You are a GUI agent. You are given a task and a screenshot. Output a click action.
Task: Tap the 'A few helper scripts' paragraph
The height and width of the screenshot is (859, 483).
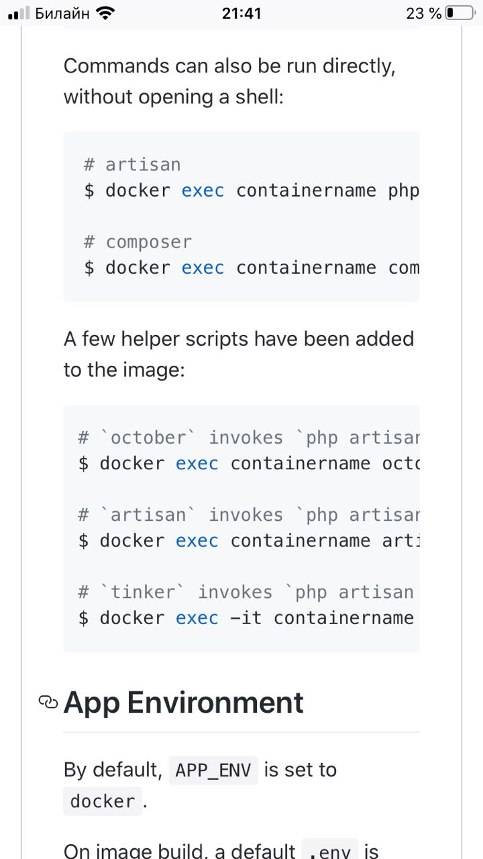[239, 354]
